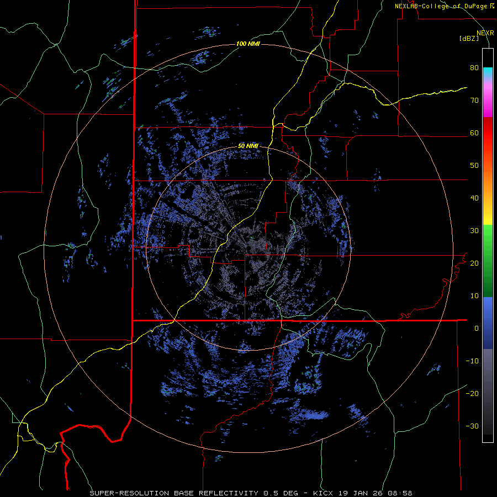Click the 60 dBZ scale value

[474, 133]
